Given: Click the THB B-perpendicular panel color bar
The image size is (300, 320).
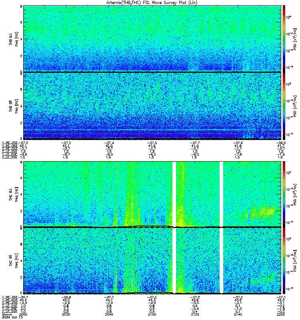Looking at the screenshot, I should coord(284,39).
